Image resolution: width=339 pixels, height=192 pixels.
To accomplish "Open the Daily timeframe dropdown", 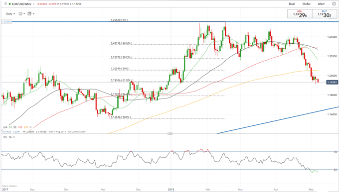I will (x=10, y=13).
